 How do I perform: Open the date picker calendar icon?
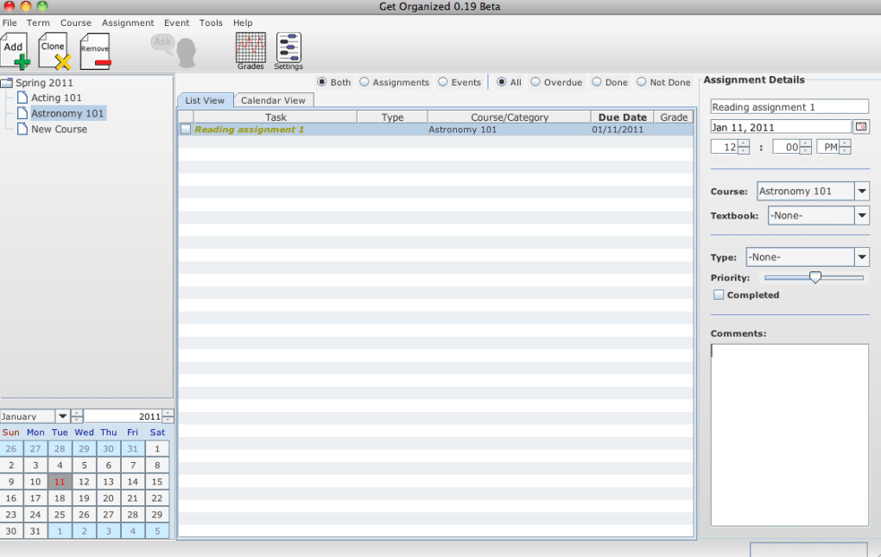click(x=861, y=127)
